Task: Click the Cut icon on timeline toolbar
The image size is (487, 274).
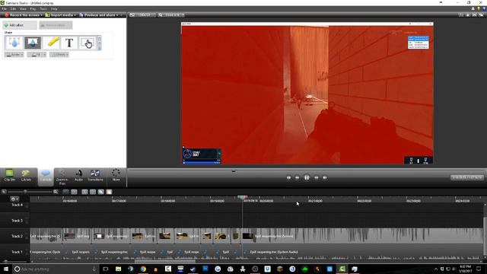Action: (x=84, y=192)
